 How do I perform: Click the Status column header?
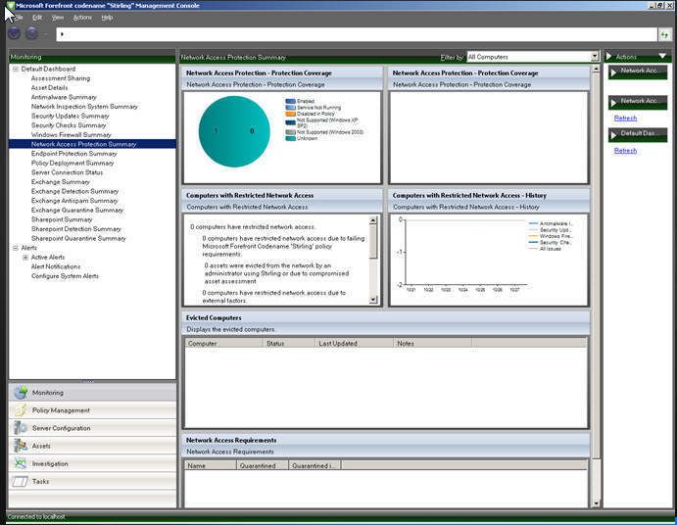pos(288,344)
